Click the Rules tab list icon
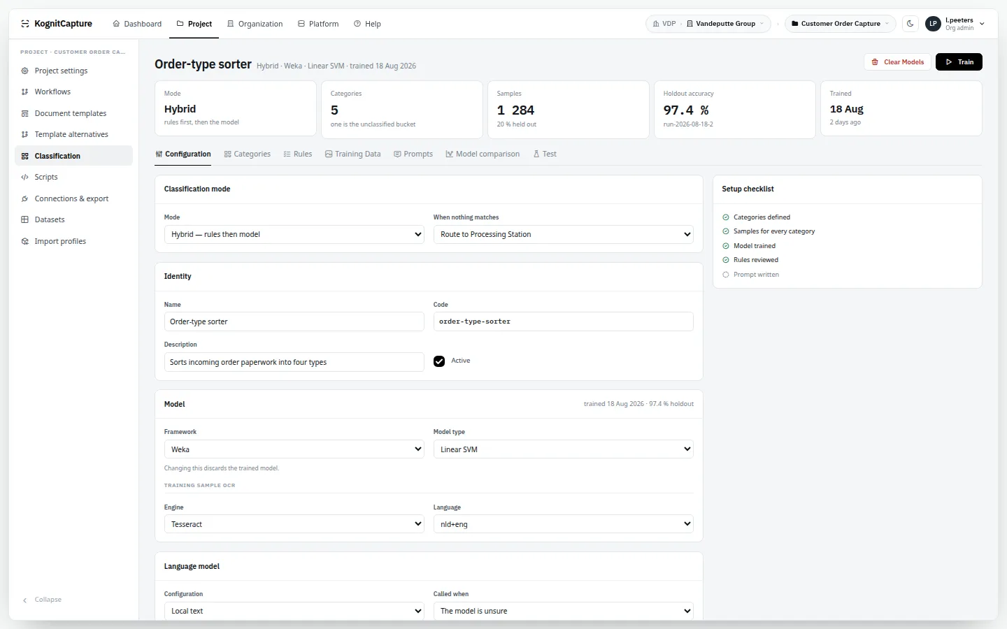 click(287, 154)
